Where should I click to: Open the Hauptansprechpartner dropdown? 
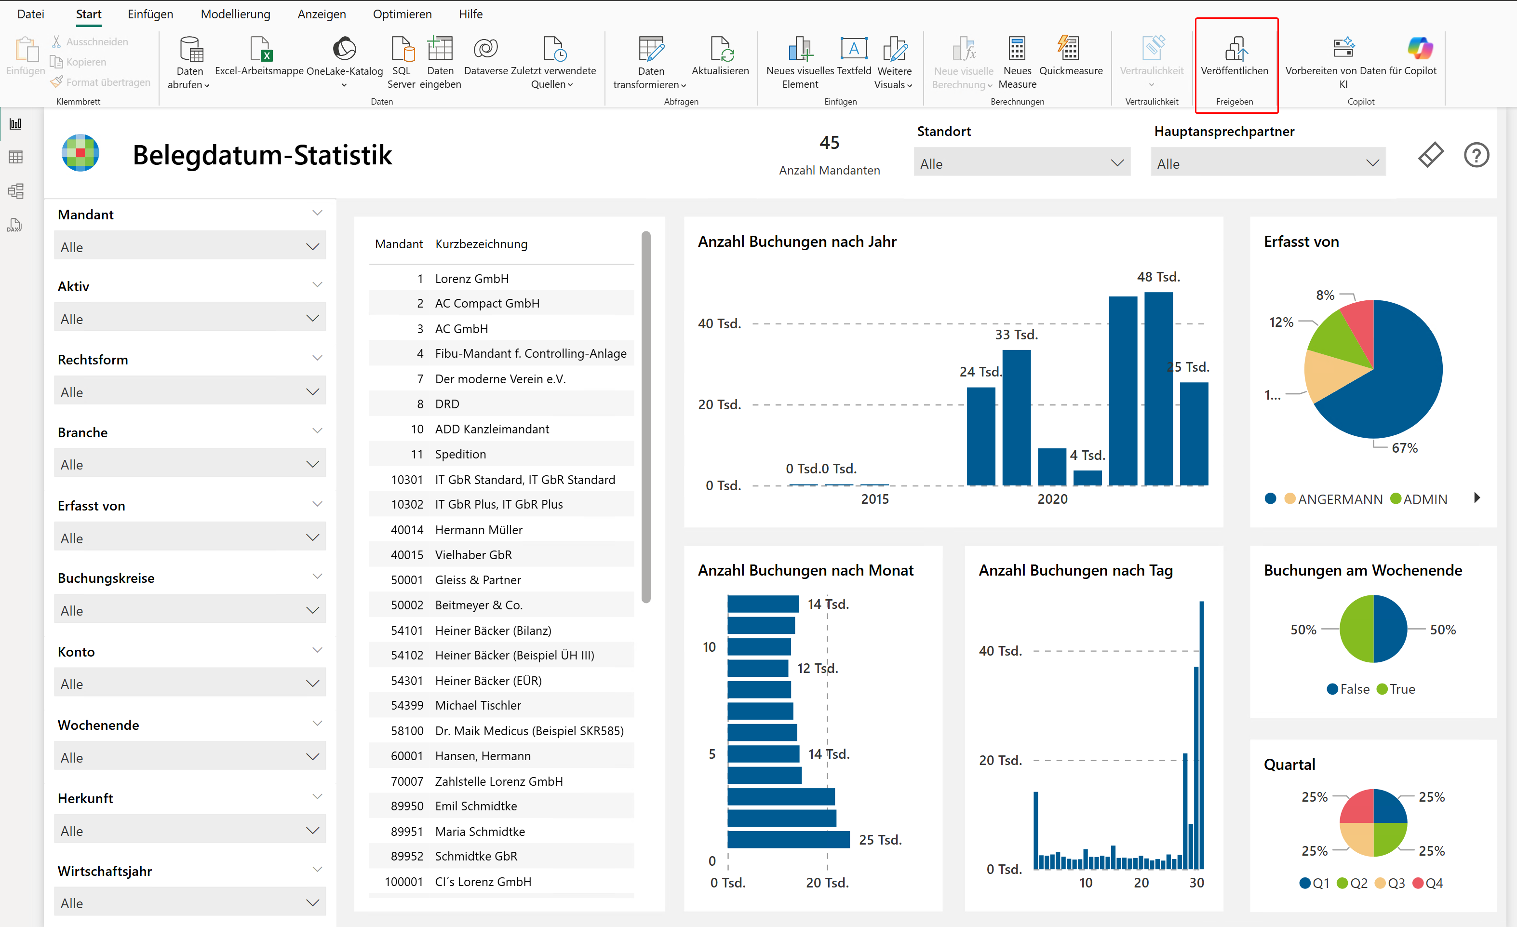tap(1268, 163)
